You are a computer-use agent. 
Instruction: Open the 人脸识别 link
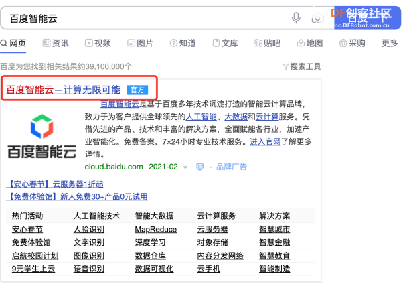[x=89, y=230]
